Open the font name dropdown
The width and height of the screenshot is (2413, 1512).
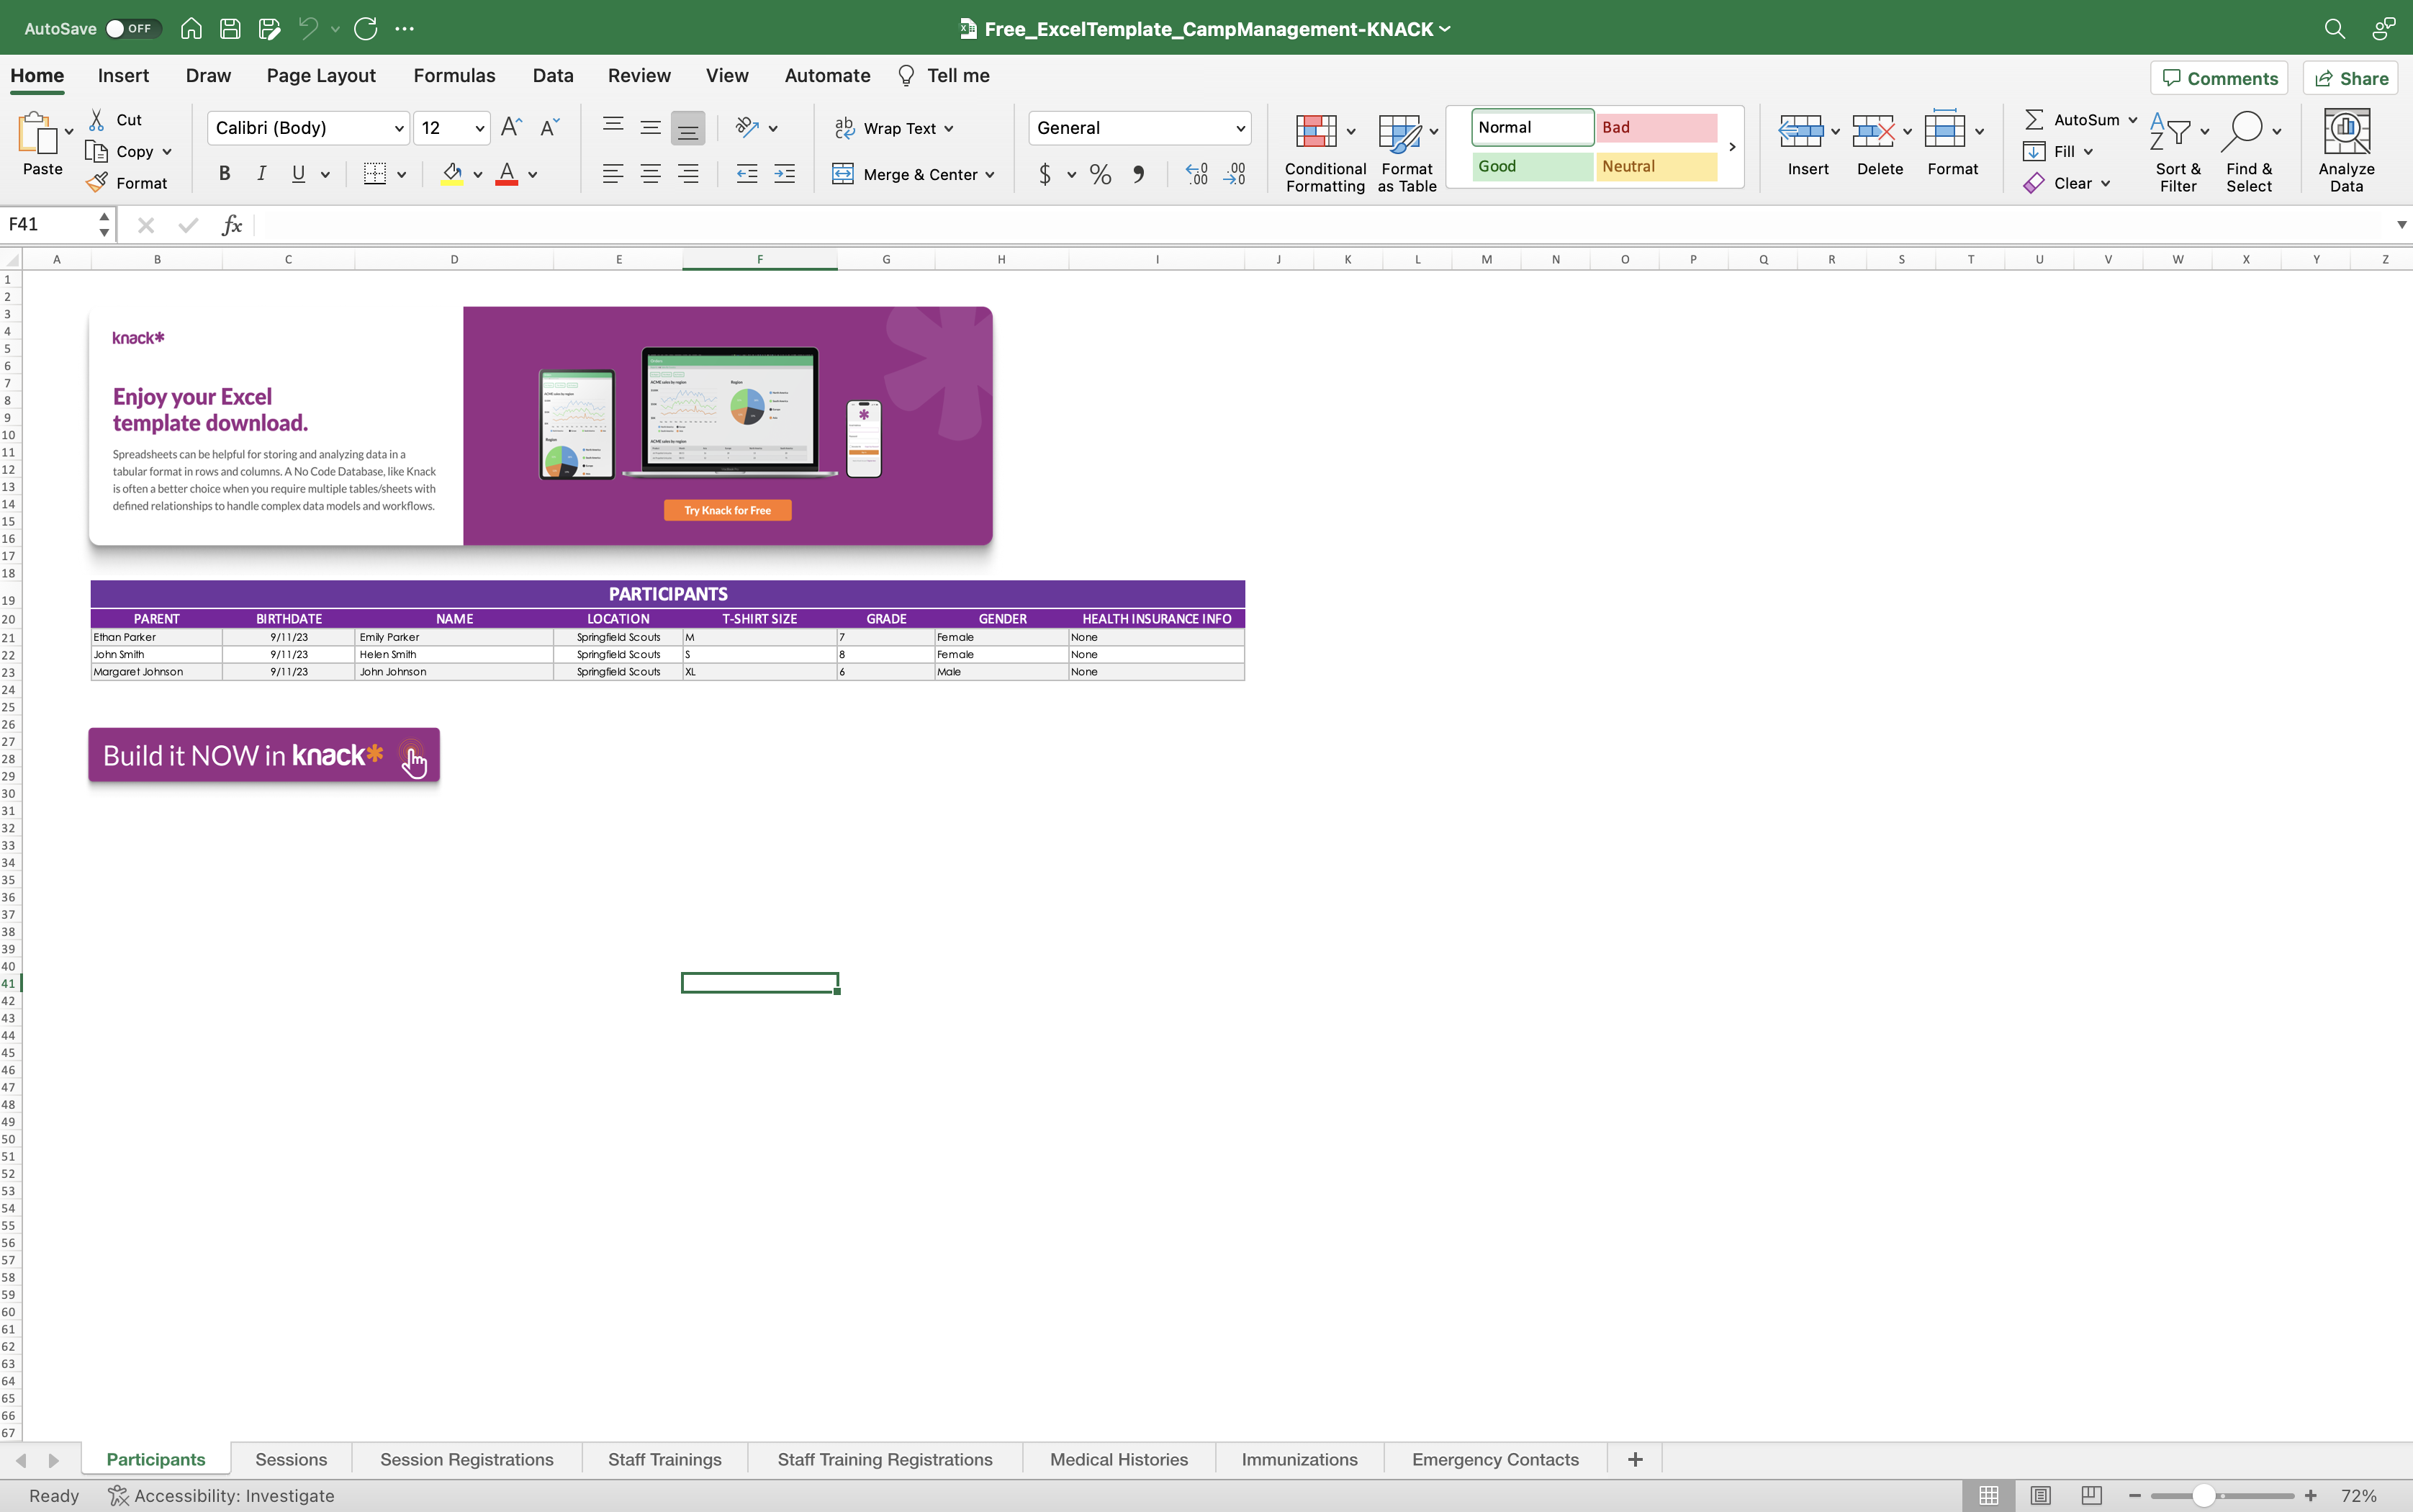[398, 128]
